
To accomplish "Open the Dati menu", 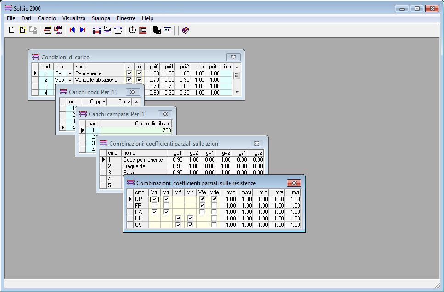I will pyautogui.click(x=26, y=18).
